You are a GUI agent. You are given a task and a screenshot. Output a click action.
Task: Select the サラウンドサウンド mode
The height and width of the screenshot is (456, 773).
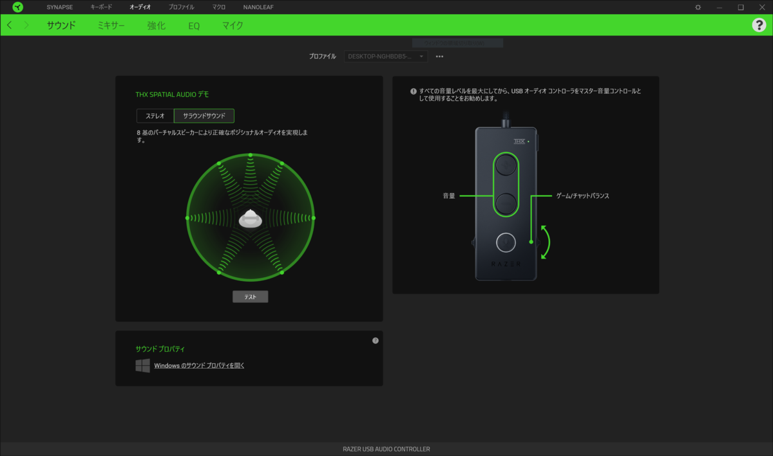click(x=204, y=116)
